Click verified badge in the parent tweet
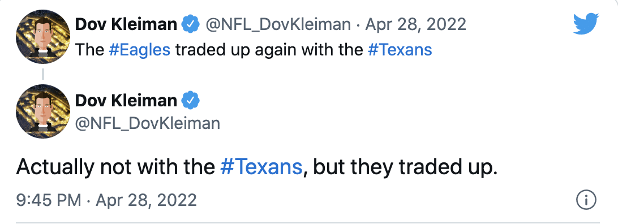Image resolution: width=618 pixels, height=224 pixels. (x=190, y=25)
